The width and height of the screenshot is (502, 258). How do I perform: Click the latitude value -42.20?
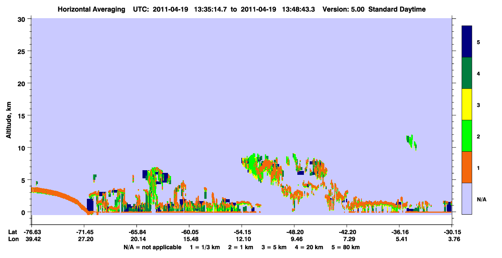[x=347, y=232]
